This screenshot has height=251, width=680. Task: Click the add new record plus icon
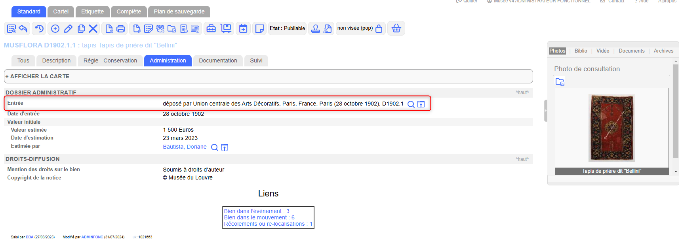tap(55, 28)
